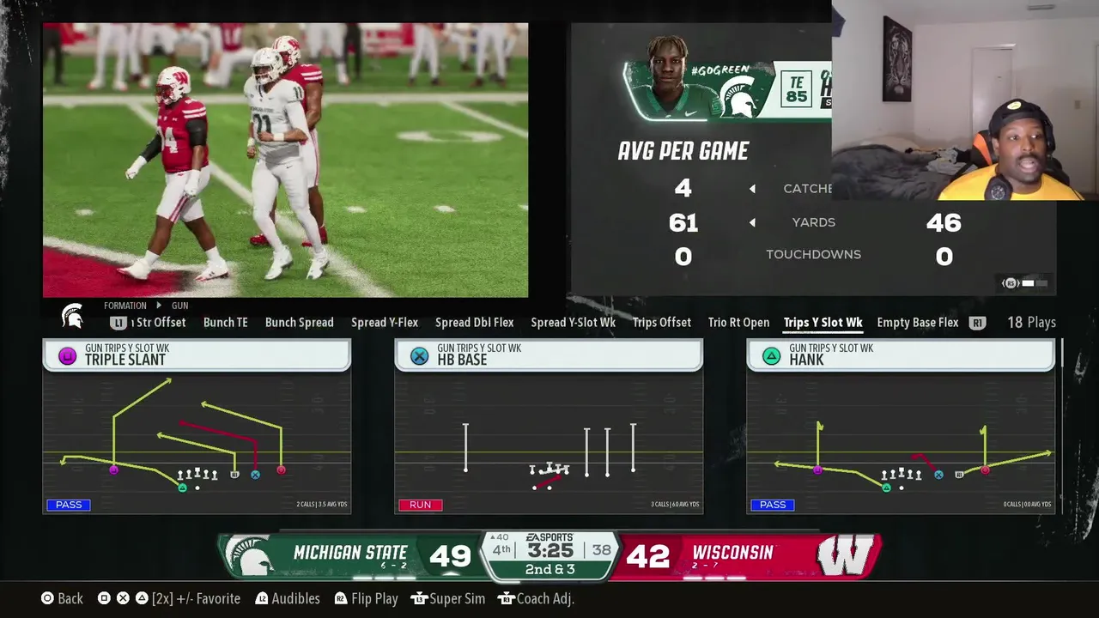This screenshot has width=1099, height=618.
Task: Click the R3 Coach Adj. stick icon
Action: pos(507,598)
